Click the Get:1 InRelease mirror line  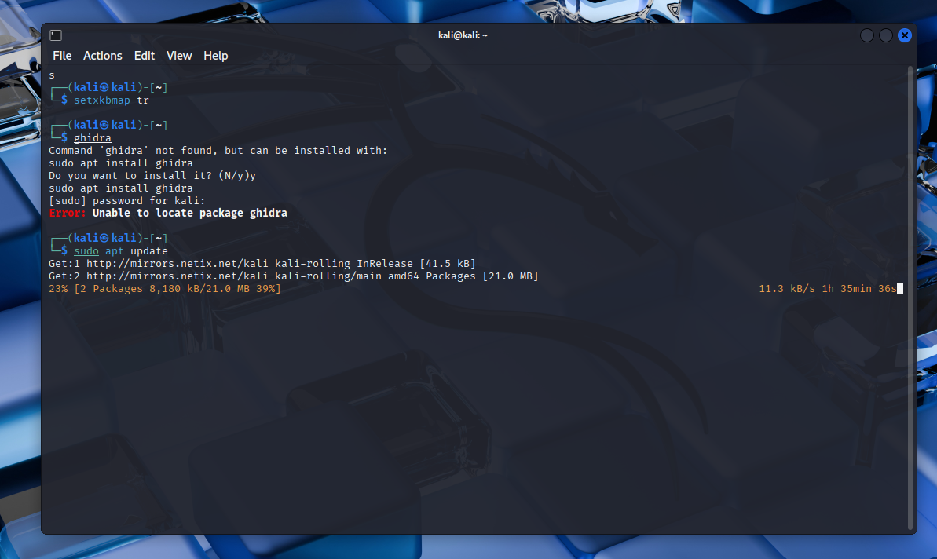[x=262, y=263]
